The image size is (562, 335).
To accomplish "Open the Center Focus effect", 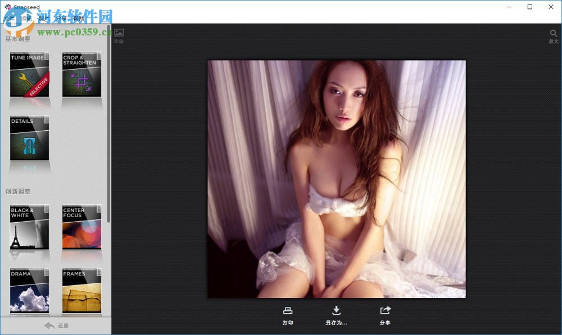I will coord(81,227).
